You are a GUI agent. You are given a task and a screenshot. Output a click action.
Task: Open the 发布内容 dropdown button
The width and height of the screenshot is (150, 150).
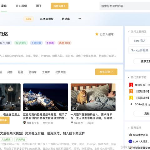[x=106, y=72]
